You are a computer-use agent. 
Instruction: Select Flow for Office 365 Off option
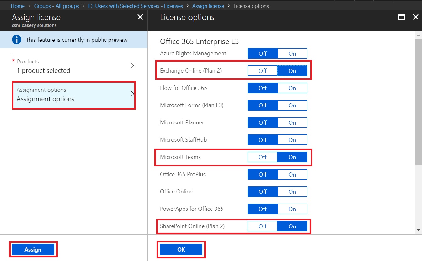pos(263,88)
